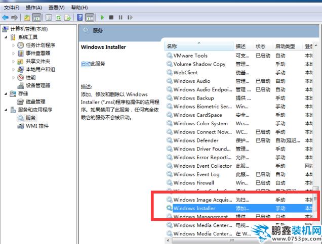Collapse the 系统工具 tree node
This screenshot has height=244, width=322.
coord(6,37)
